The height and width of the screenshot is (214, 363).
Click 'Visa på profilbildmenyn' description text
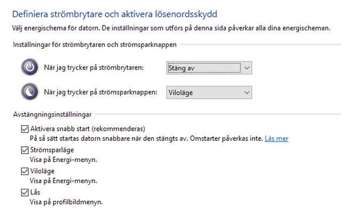coord(66,202)
